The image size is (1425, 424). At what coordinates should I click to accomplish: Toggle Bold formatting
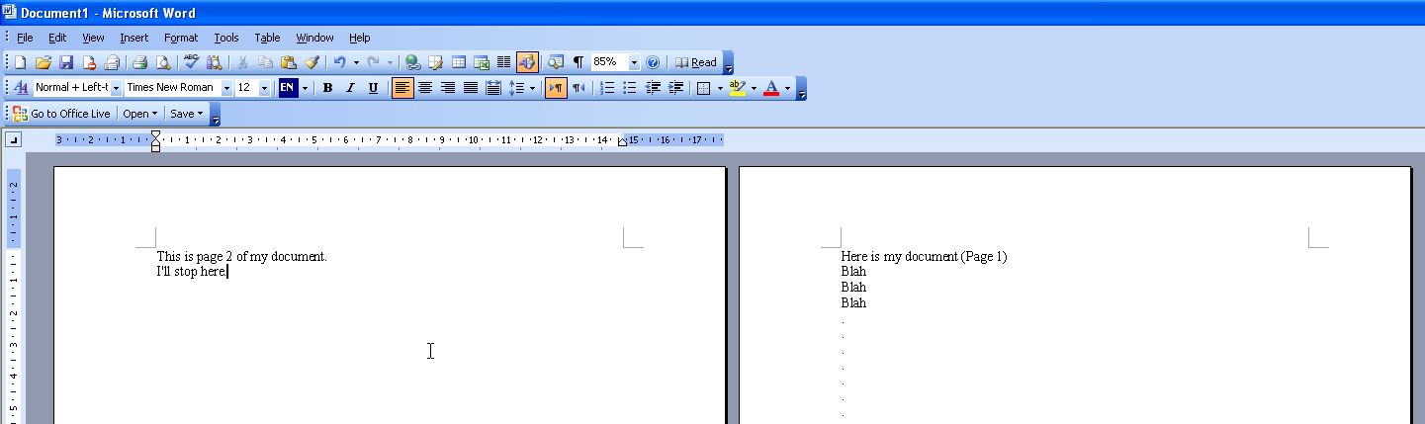click(327, 88)
